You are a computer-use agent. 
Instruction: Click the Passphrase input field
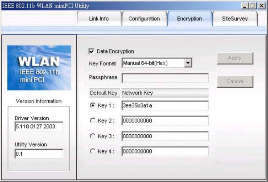(x=165, y=78)
